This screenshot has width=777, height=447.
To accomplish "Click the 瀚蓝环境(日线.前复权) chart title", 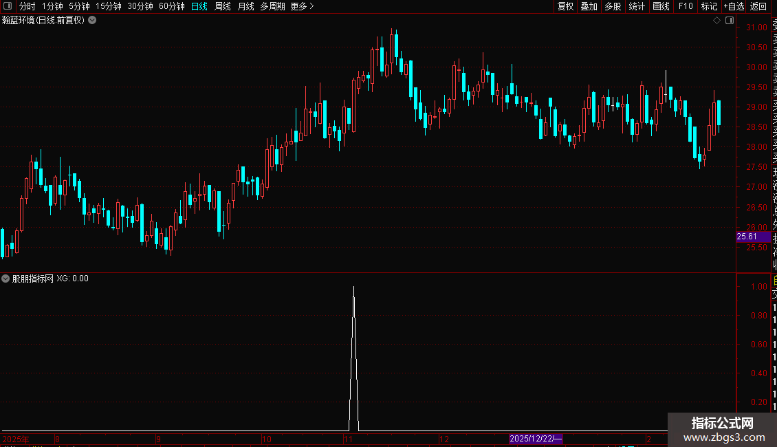I will pyautogui.click(x=43, y=21).
